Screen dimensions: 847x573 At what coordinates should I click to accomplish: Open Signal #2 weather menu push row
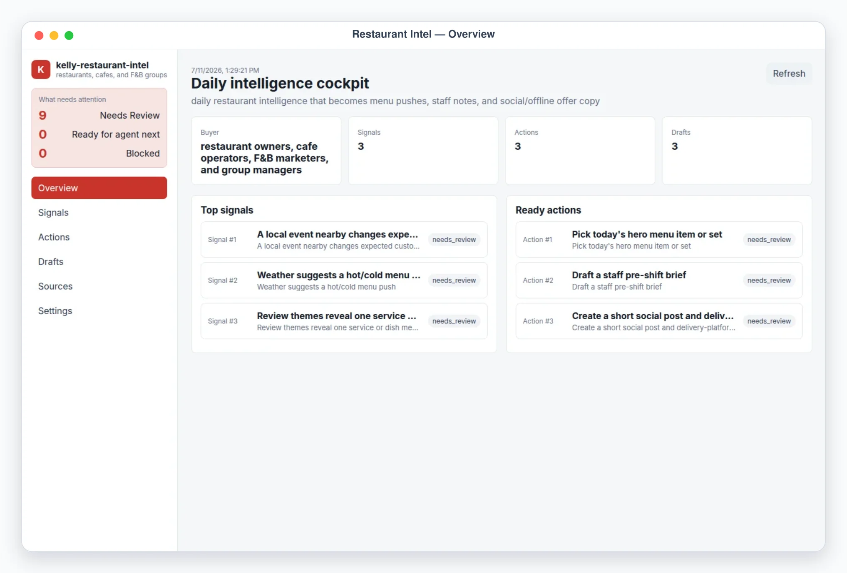344,280
